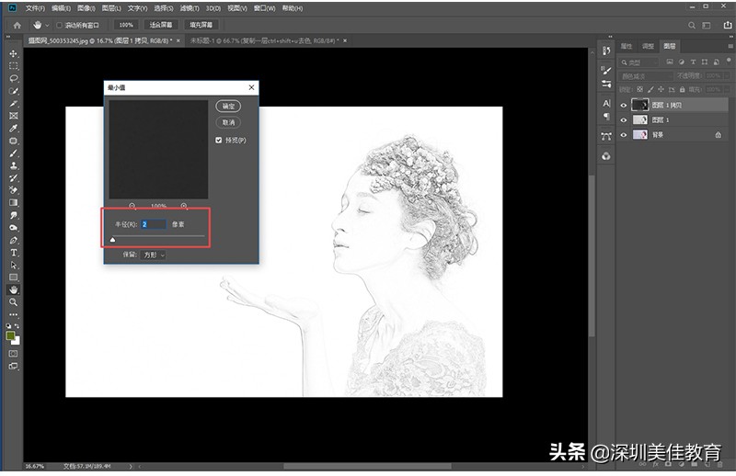The width and height of the screenshot is (736, 476).
Task: Click the foreground color swatch
Action: point(10,335)
